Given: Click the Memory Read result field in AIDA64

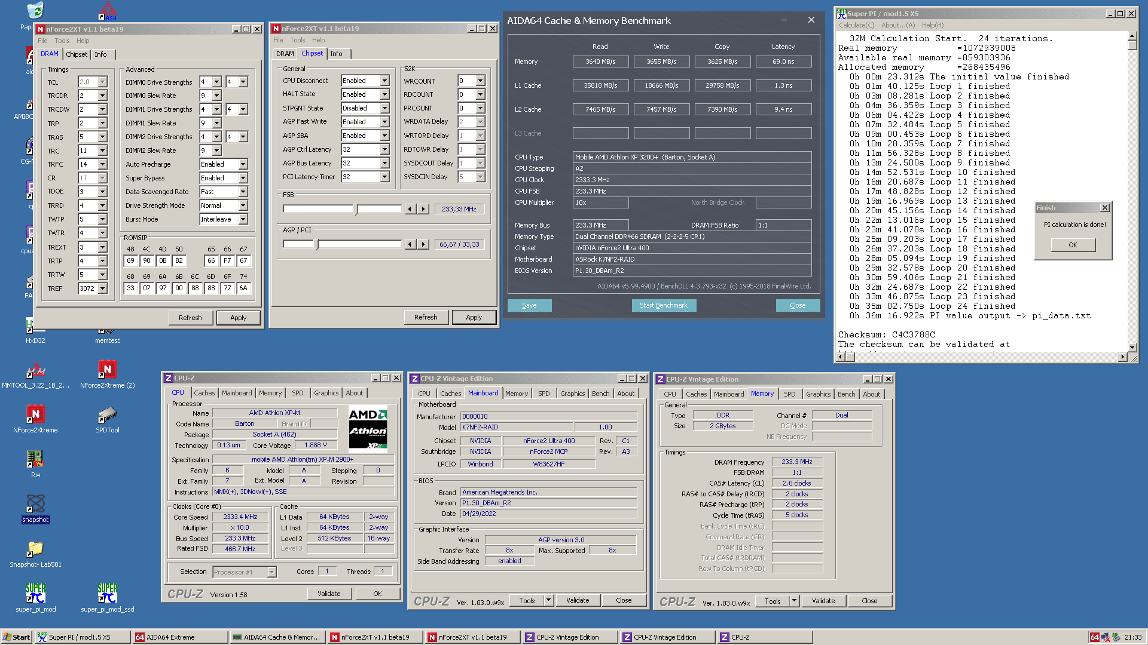Looking at the screenshot, I should 600,62.
